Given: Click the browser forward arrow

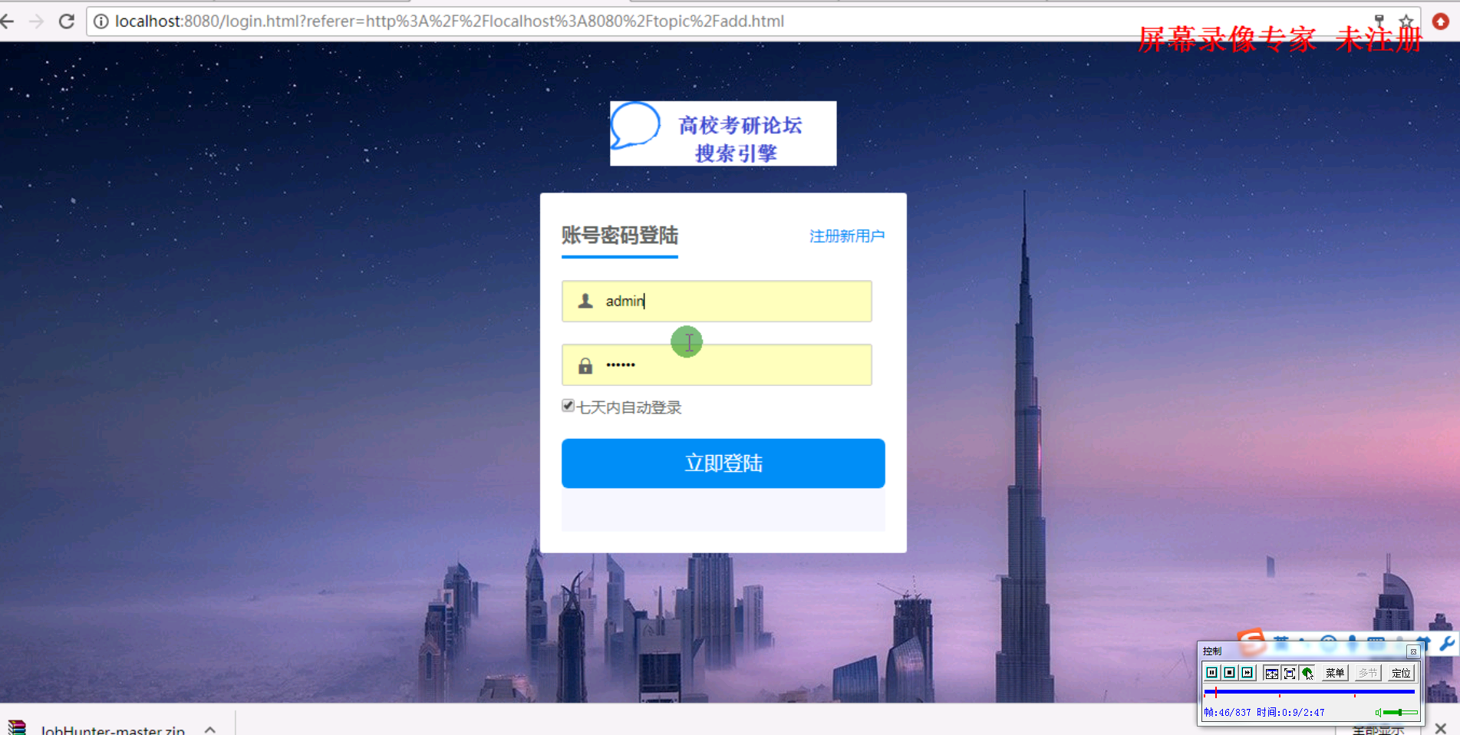Looking at the screenshot, I should [x=36, y=21].
